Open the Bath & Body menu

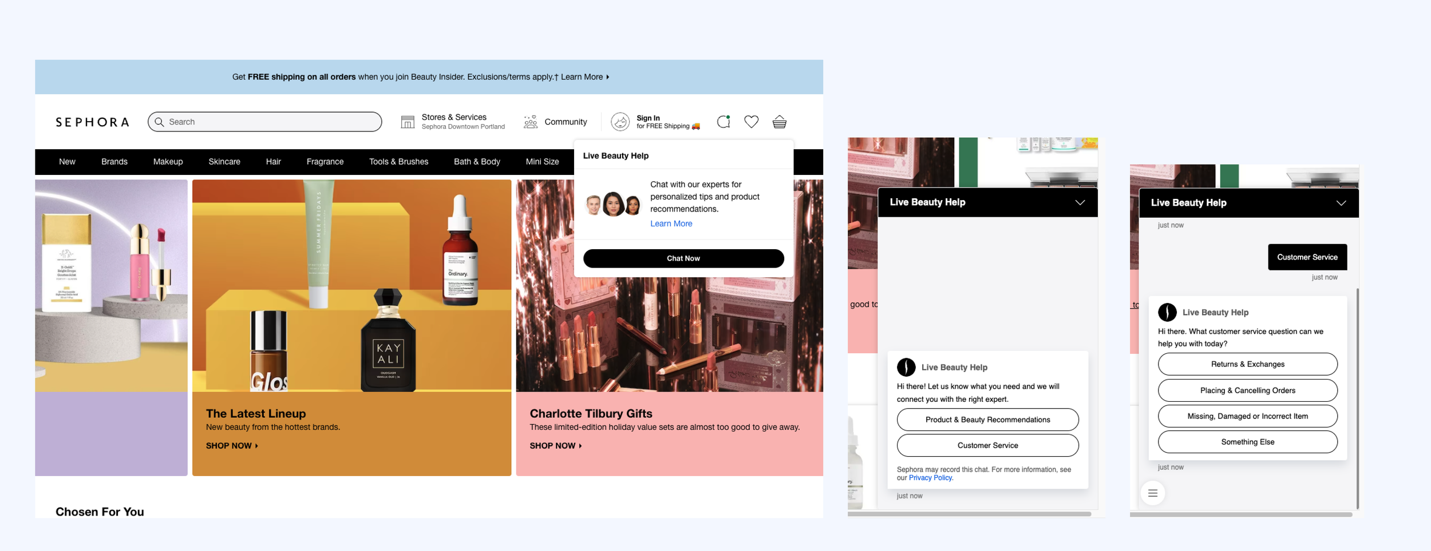point(477,162)
